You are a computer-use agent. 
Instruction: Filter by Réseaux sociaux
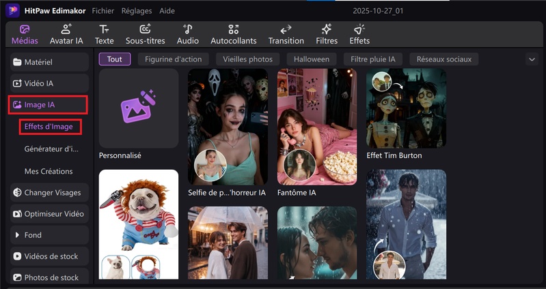click(444, 59)
